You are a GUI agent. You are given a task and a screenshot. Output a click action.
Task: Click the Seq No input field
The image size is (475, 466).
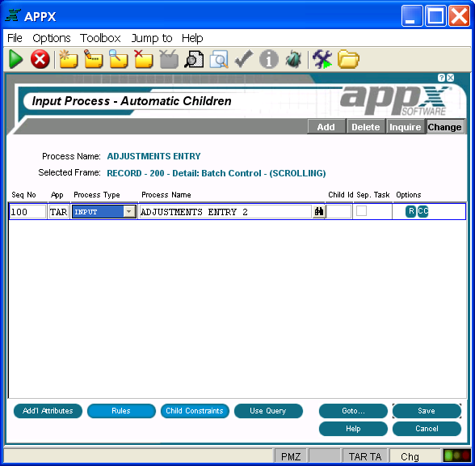coord(27,211)
